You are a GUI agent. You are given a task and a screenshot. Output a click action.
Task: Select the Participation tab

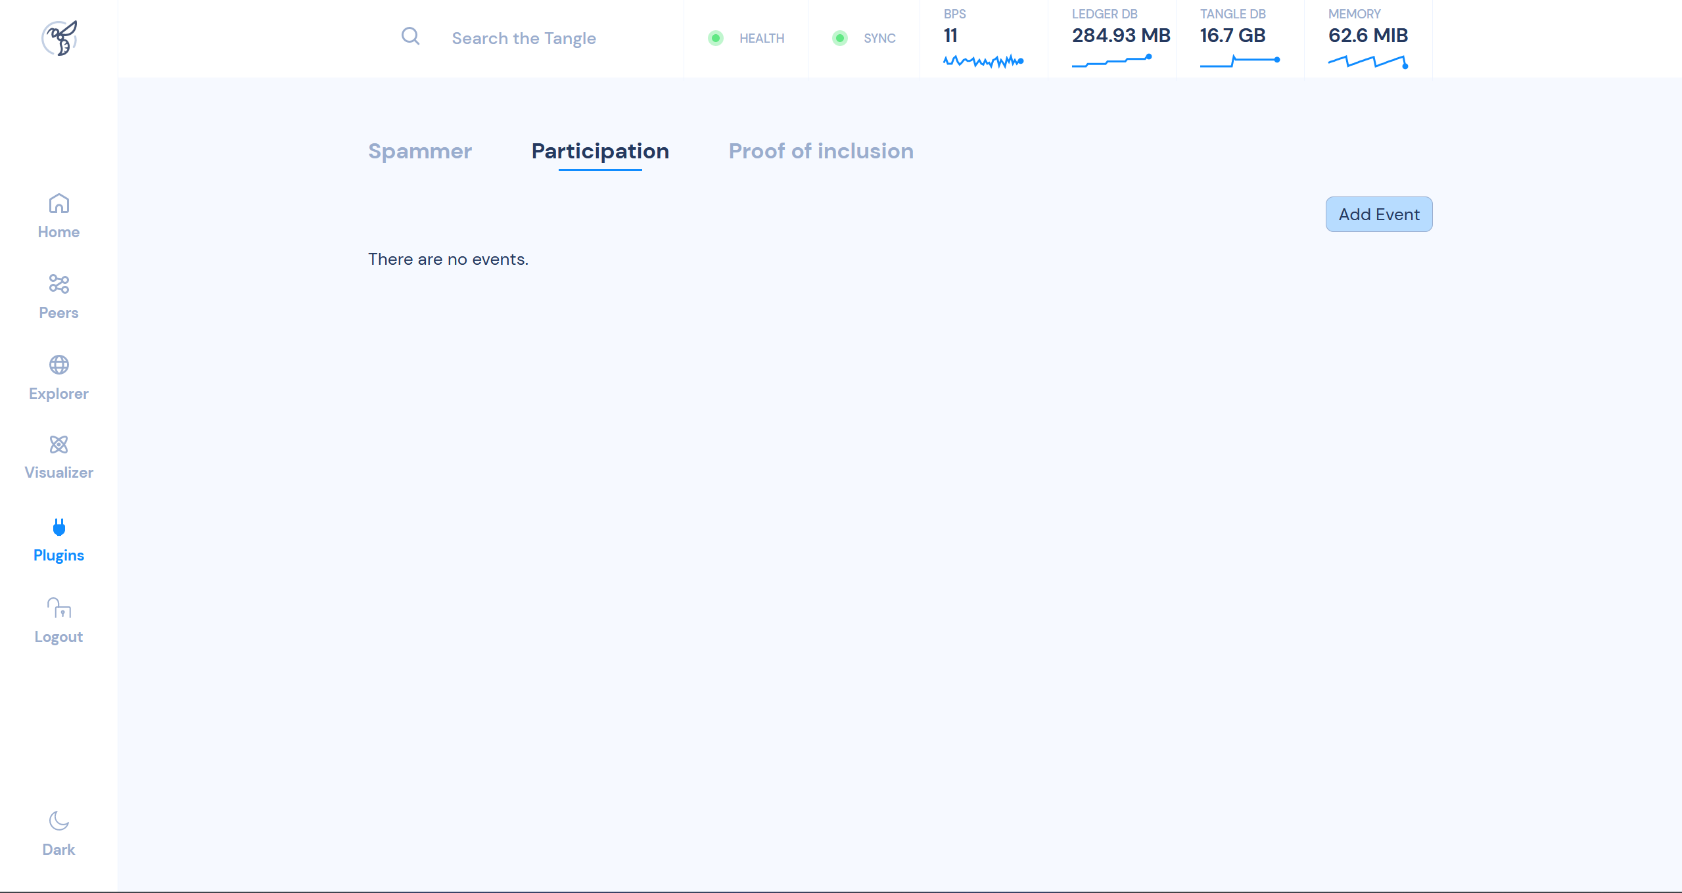point(600,151)
